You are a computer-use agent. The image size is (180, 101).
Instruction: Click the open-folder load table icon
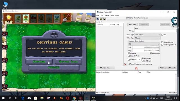click(101, 19)
